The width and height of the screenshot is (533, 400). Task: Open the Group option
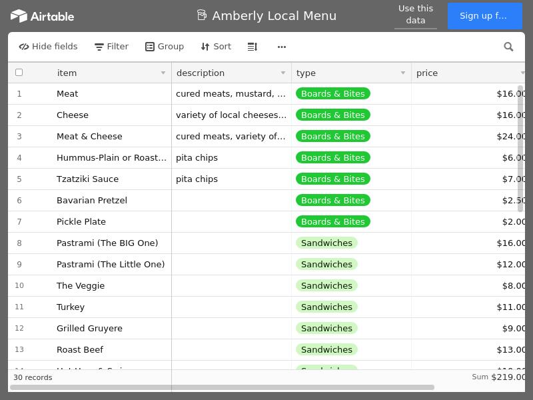click(165, 47)
